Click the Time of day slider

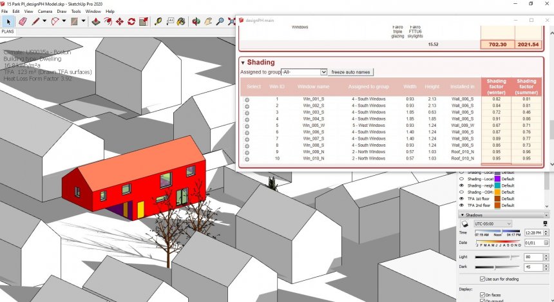[497, 231]
